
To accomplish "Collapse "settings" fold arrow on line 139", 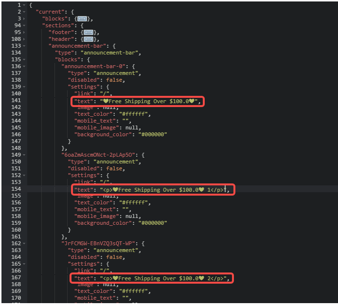I will click(24, 87).
